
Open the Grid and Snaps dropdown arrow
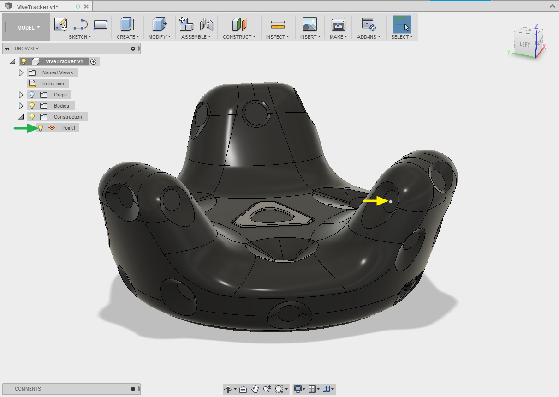[x=318, y=389]
